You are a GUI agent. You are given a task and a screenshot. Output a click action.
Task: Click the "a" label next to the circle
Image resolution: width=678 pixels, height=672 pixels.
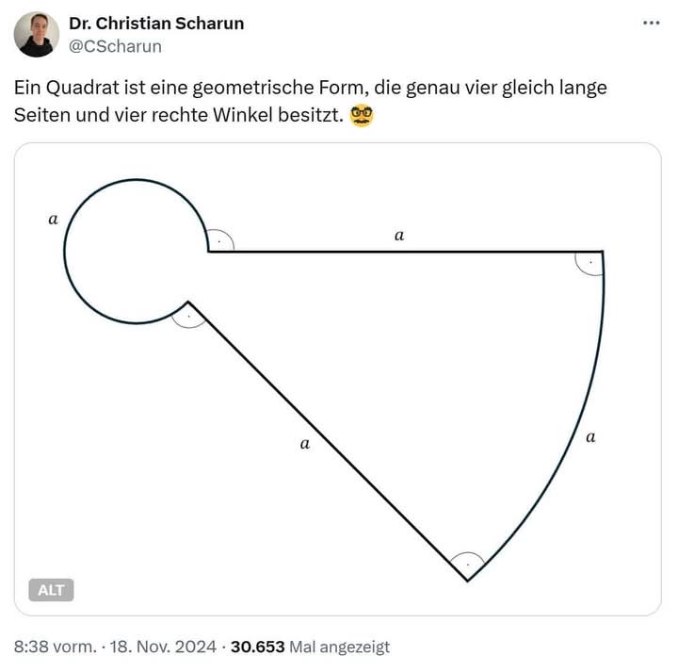53,219
